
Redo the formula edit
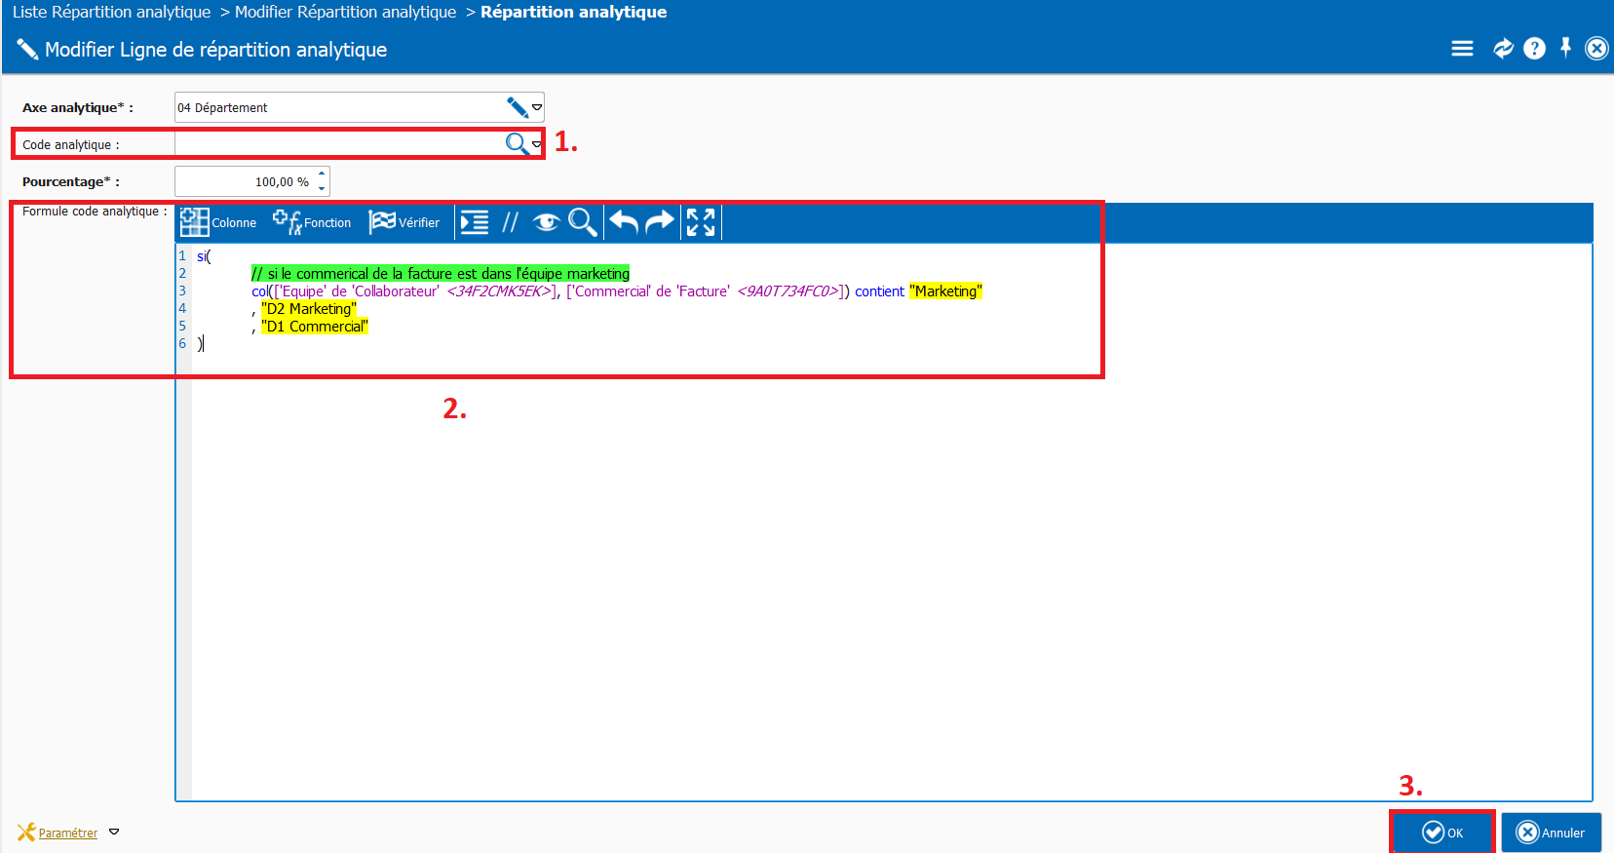(x=660, y=222)
